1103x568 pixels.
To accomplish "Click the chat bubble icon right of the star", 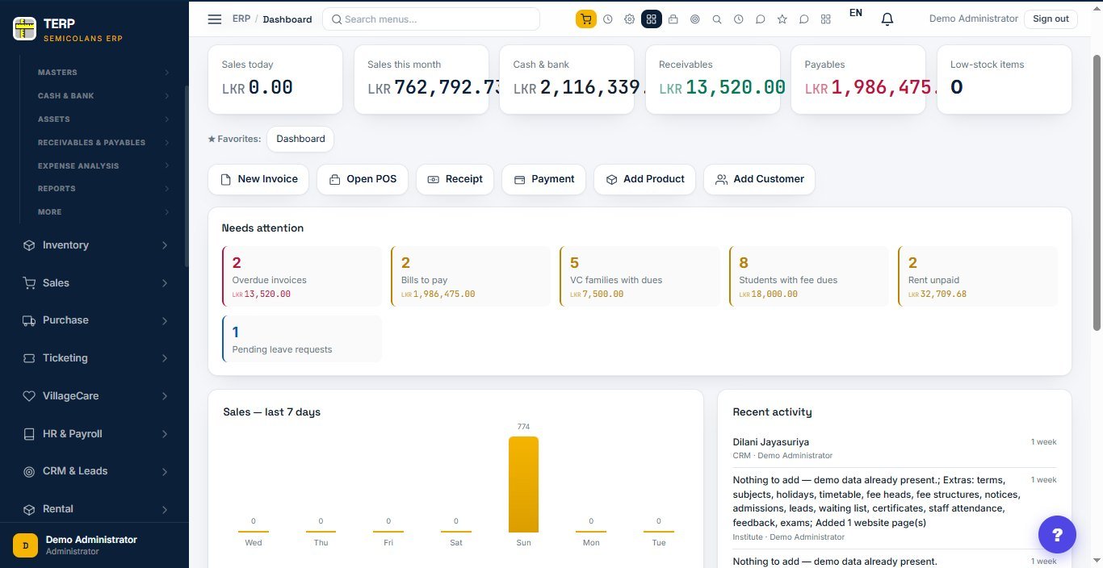I will pyautogui.click(x=803, y=19).
